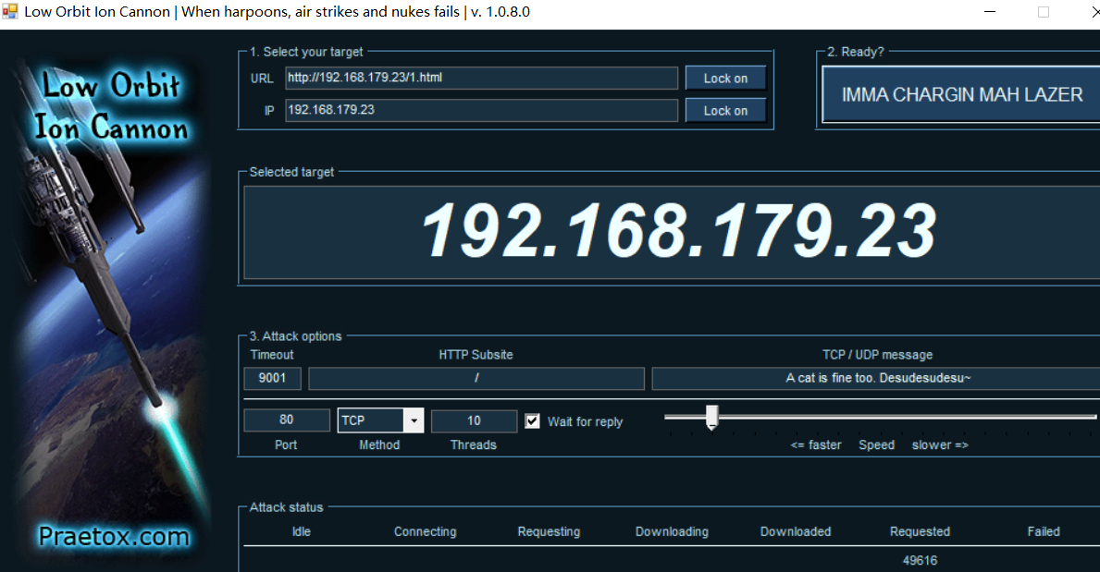Click the Requested status column header
The height and width of the screenshot is (572, 1100).
coord(920,531)
